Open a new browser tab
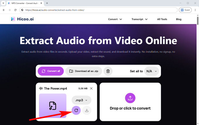The height and width of the screenshot is (125, 199). 47,3
